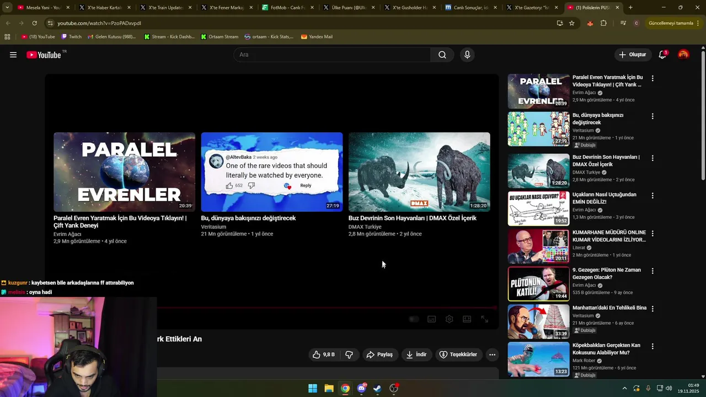Image resolution: width=706 pixels, height=397 pixels.
Task: Click the red video progress bar
Action: click(x=327, y=308)
